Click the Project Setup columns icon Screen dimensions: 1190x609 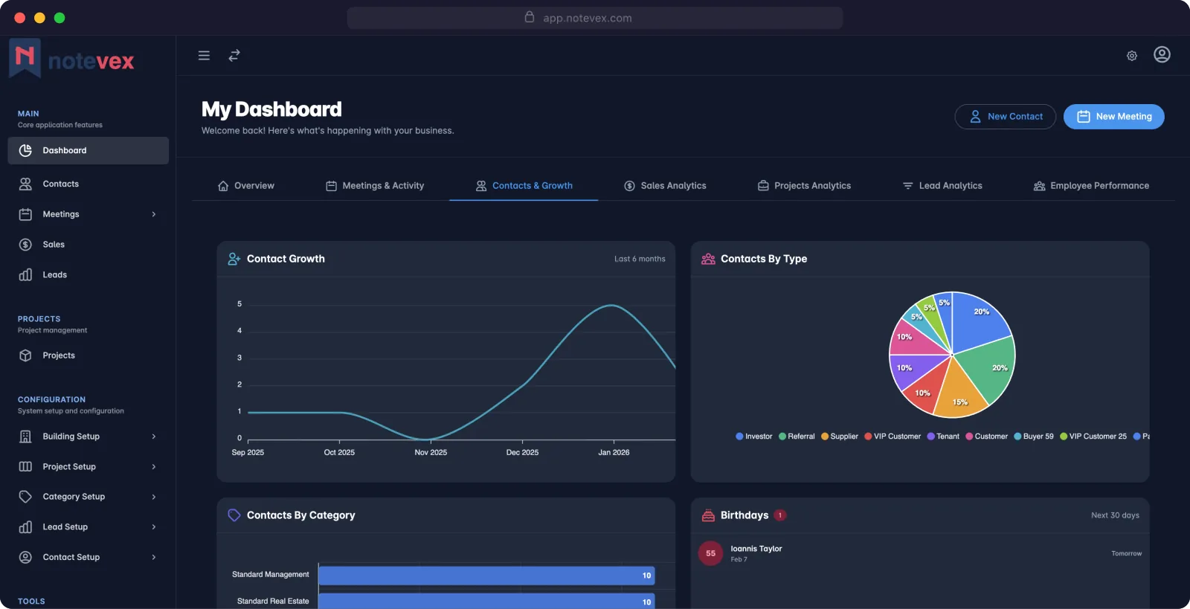point(25,467)
